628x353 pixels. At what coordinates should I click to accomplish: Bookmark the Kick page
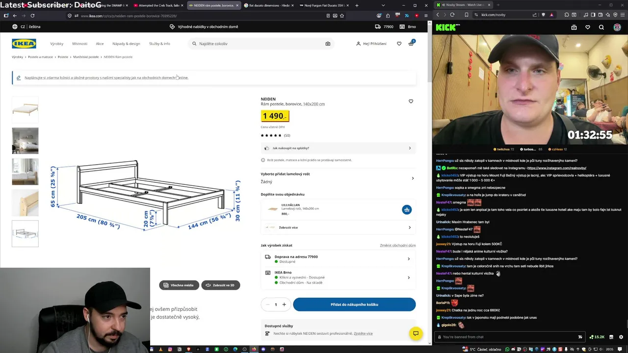click(467, 15)
